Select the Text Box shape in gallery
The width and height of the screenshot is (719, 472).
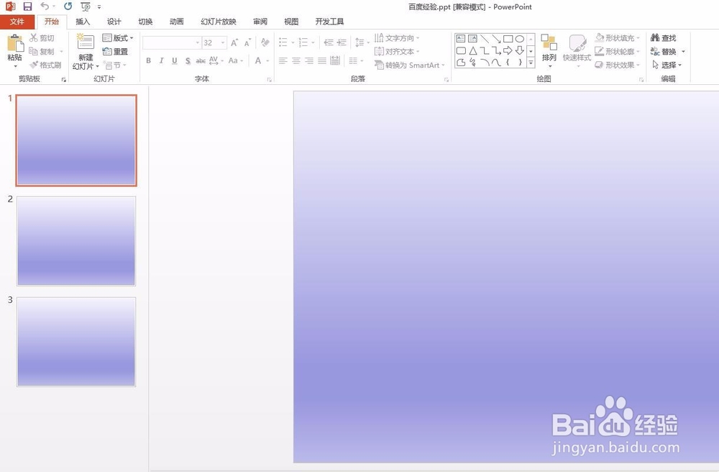coord(462,39)
